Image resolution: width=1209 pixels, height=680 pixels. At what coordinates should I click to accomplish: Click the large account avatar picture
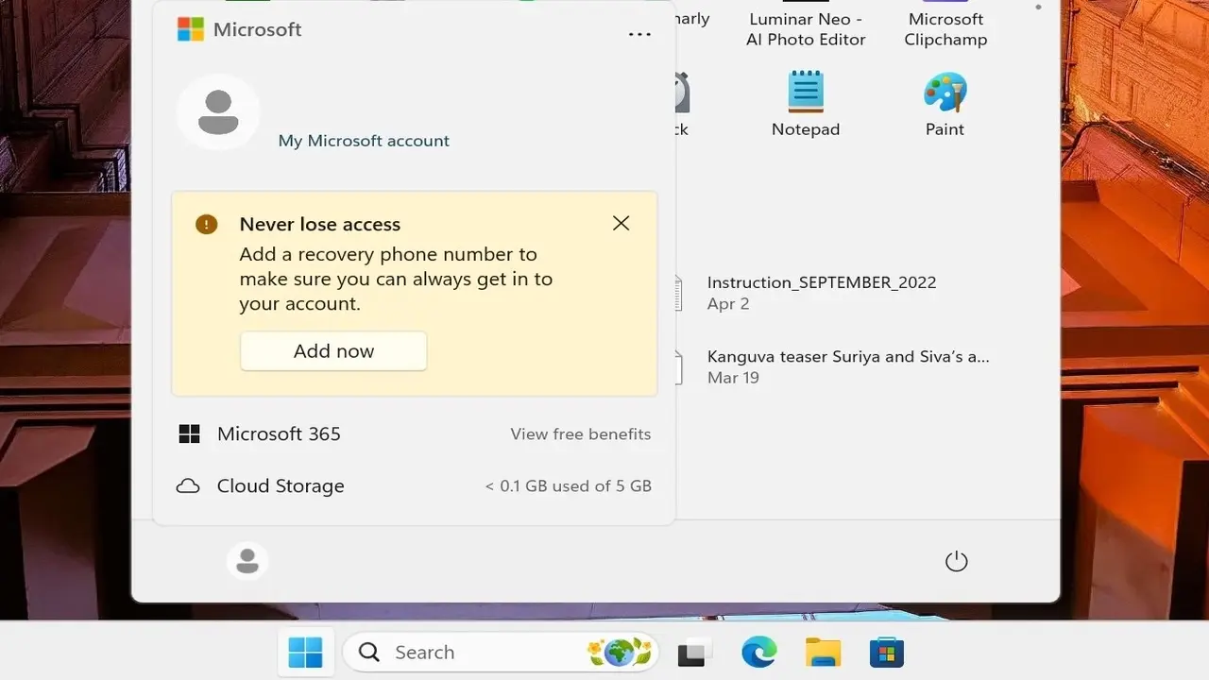[218, 112]
